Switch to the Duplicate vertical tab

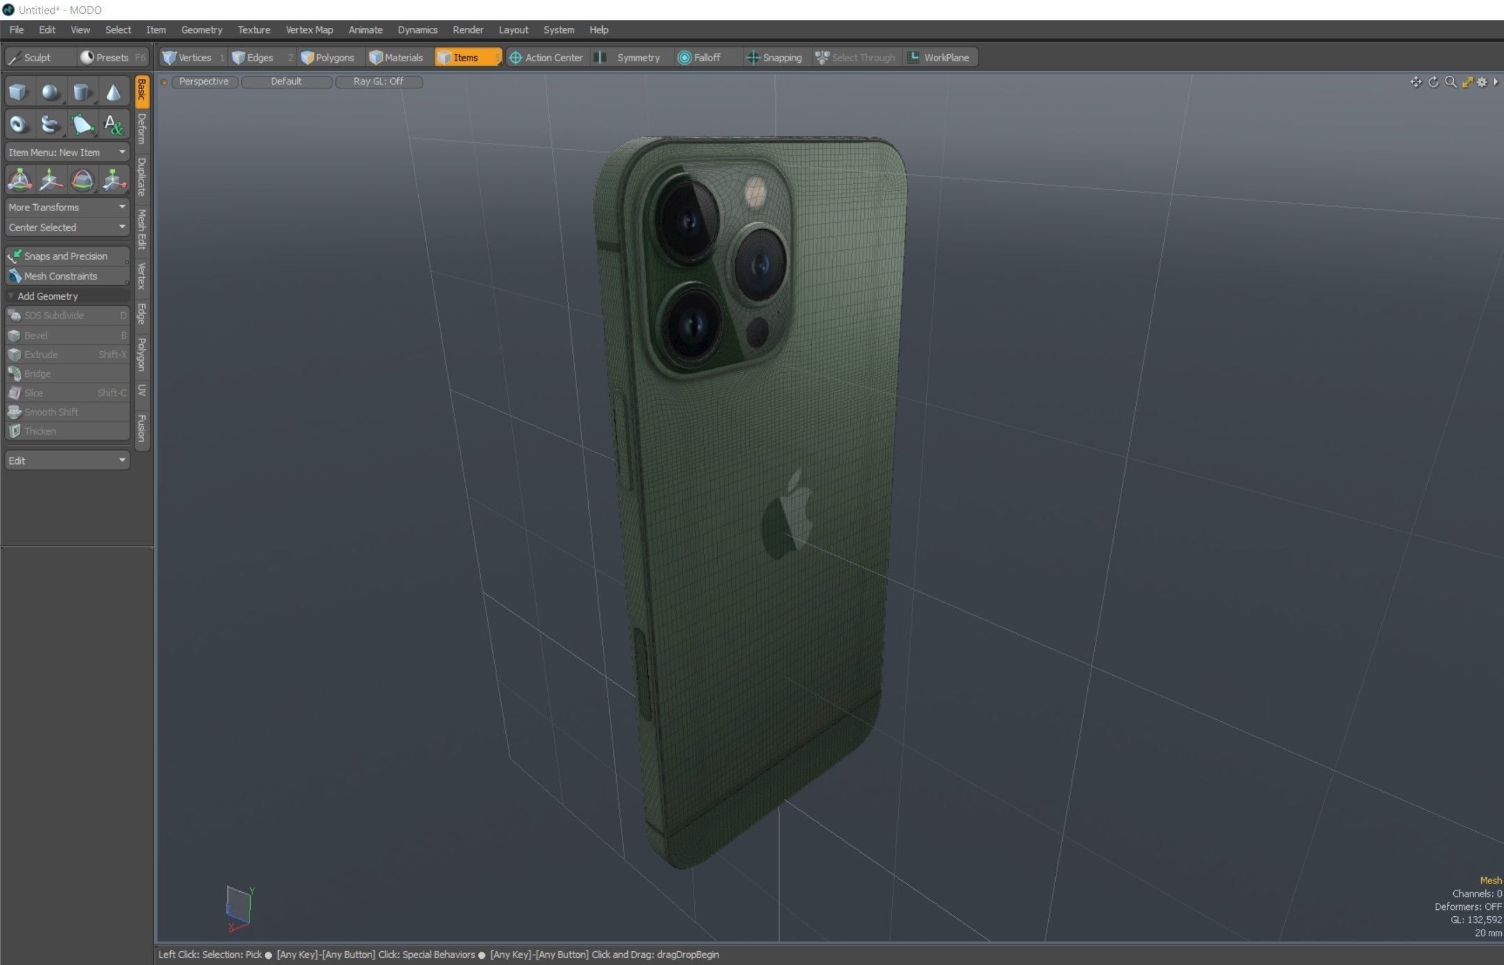pyautogui.click(x=142, y=178)
